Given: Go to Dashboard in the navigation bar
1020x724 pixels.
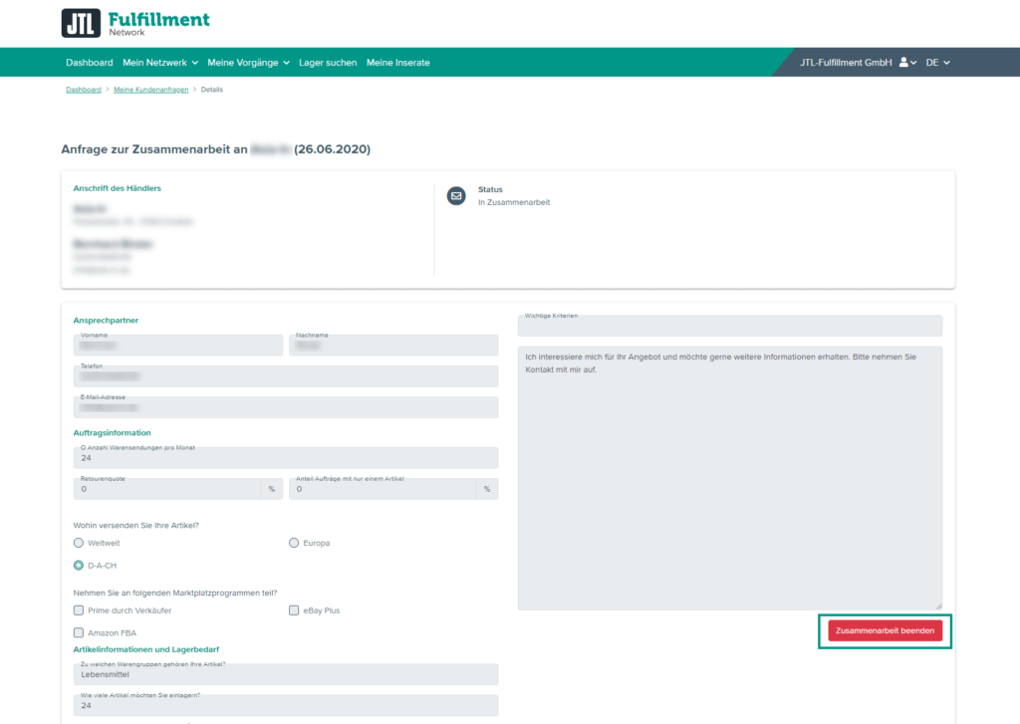Looking at the screenshot, I should pos(90,63).
